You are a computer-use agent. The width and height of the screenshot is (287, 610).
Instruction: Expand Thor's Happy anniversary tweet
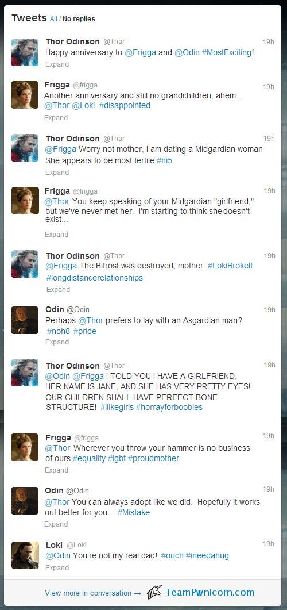tap(57, 64)
